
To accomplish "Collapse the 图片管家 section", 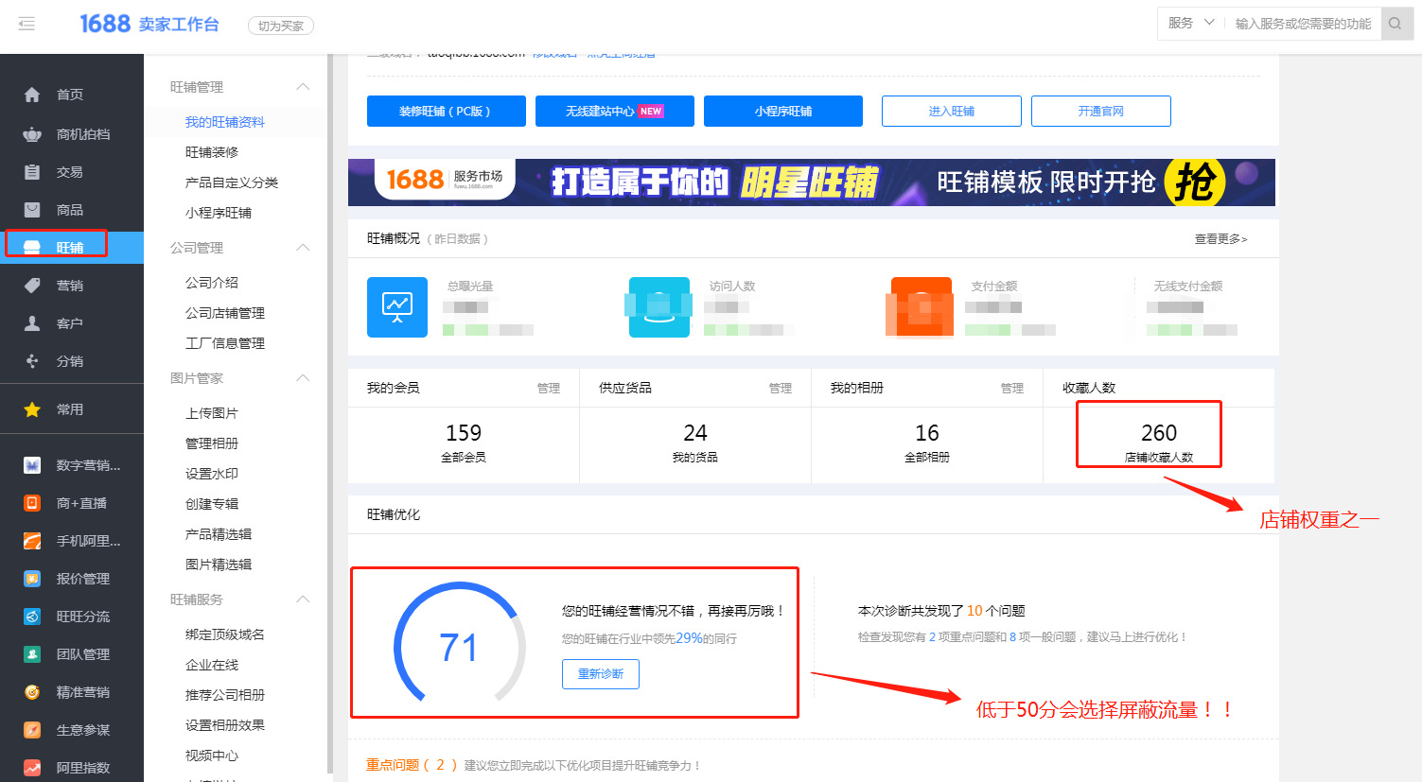I will click(x=303, y=378).
